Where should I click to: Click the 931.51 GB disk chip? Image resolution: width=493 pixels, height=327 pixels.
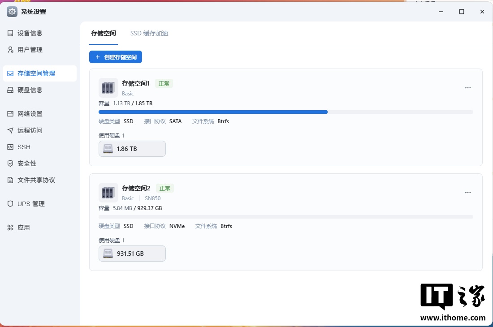tap(132, 254)
